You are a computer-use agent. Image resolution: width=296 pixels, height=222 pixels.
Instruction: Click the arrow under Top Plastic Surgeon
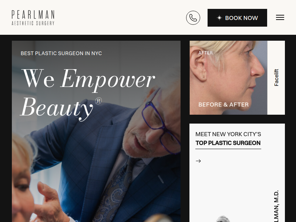(x=198, y=161)
